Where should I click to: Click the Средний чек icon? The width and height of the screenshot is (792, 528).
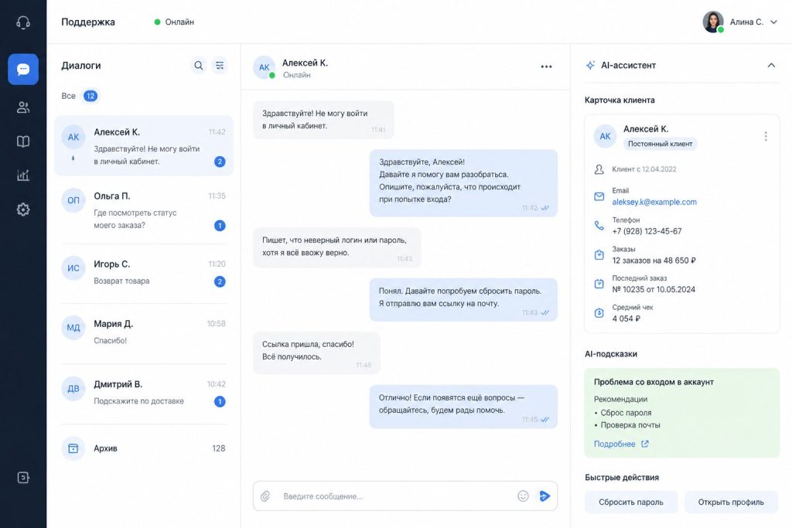(x=599, y=313)
